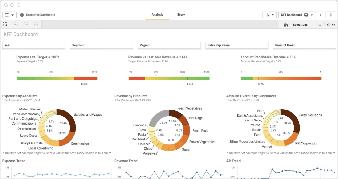Click the step forward selection icon
Screen dimensions: 338x179
coord(26,24)
